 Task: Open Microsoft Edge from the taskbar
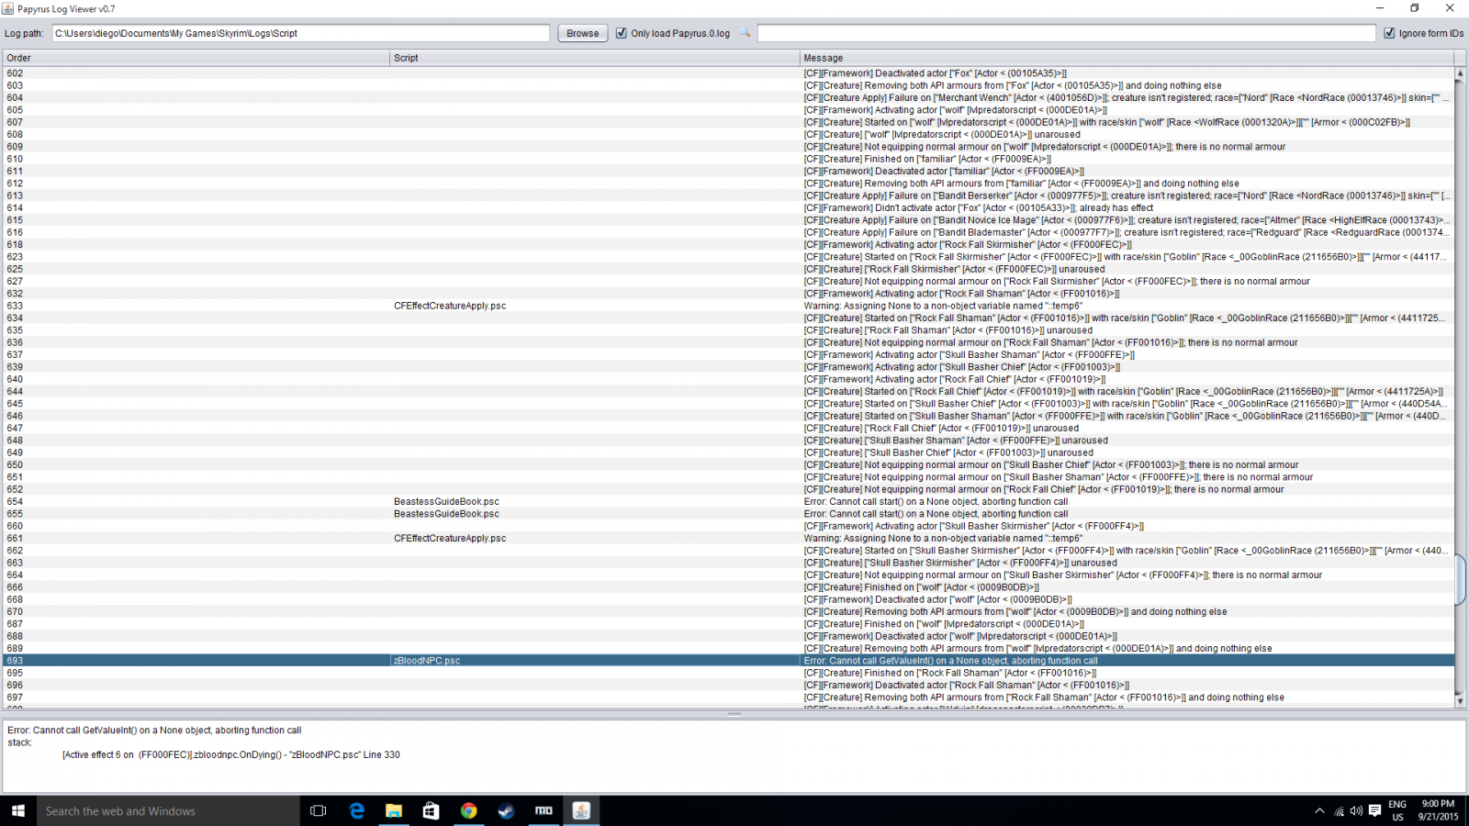point(356,810)
